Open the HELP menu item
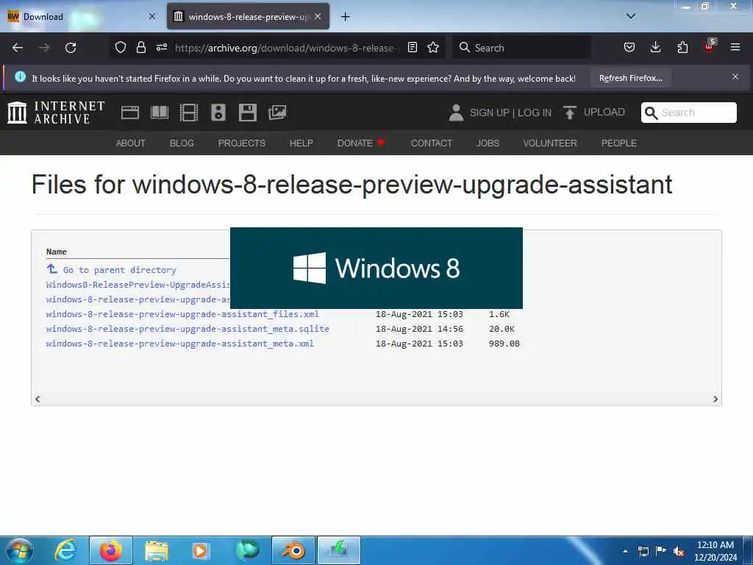 coord(301,143)
